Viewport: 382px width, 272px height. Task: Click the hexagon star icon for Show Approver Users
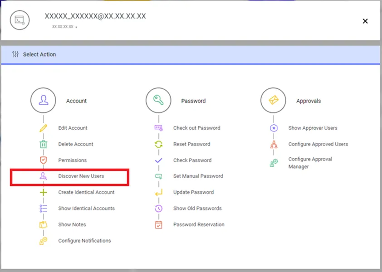(274, 128)
